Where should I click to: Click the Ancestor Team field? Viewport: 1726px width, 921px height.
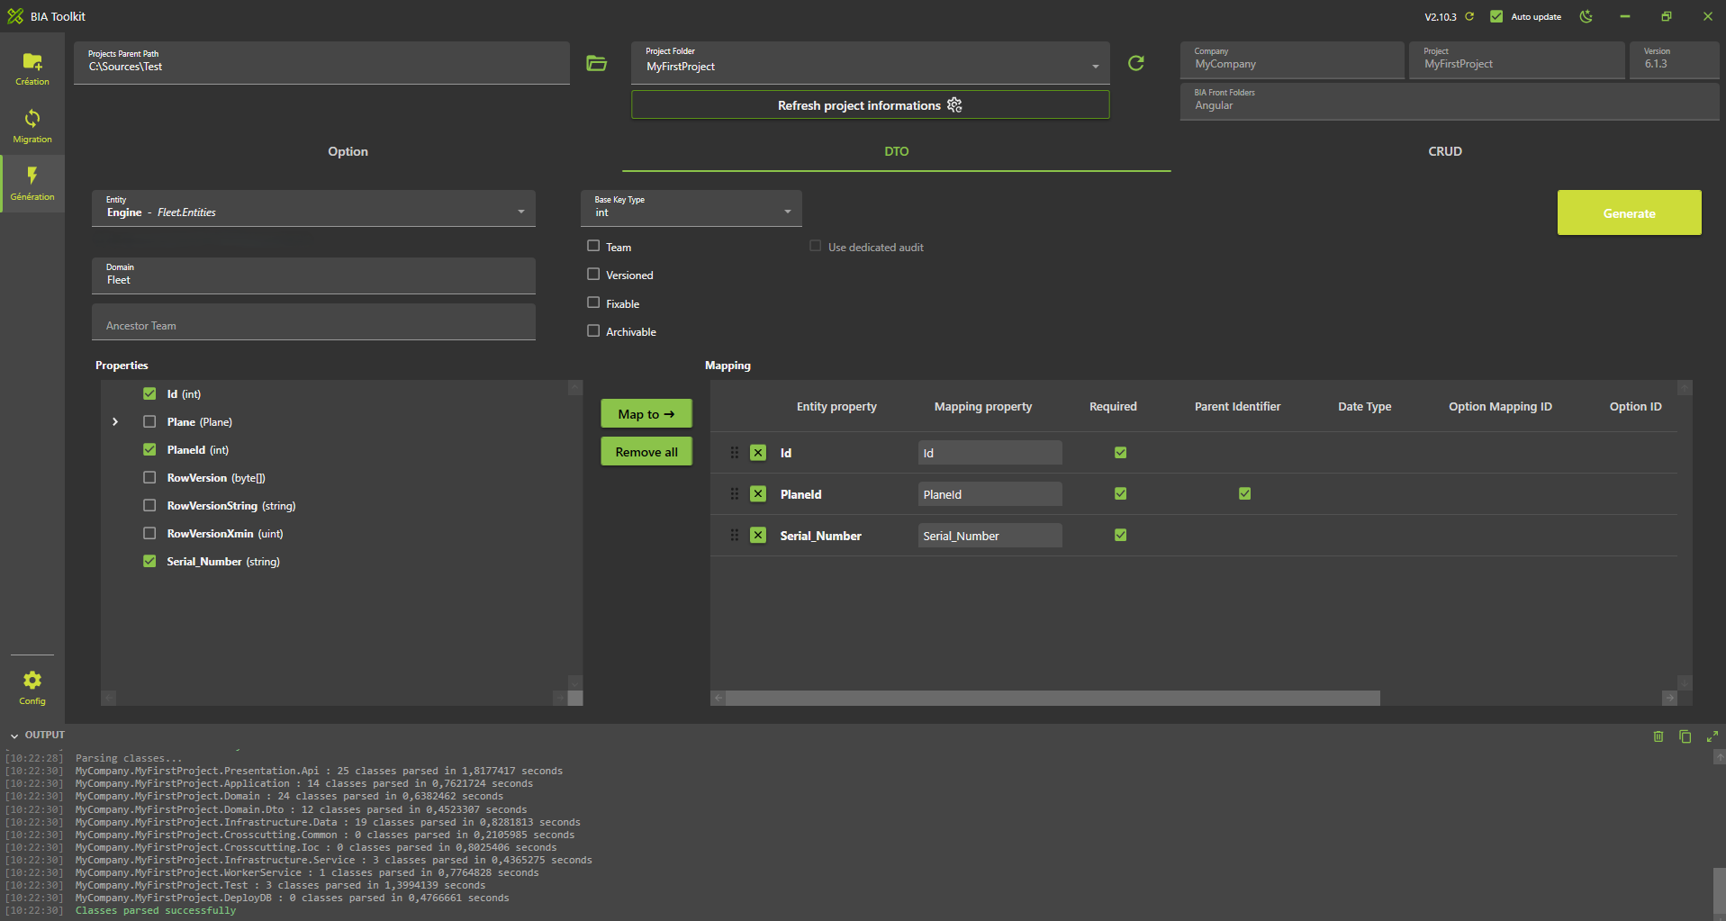313,321
